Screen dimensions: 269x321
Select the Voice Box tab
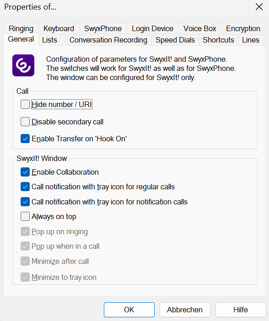[x=200, y=28]
